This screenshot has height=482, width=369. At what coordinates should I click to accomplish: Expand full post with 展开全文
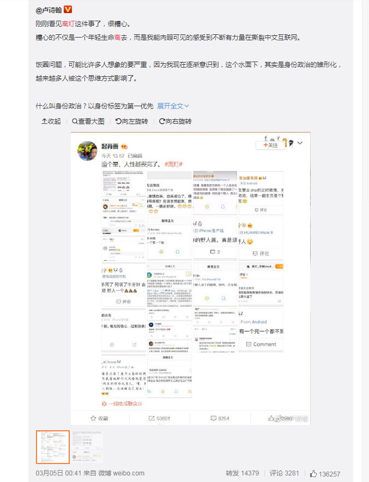pos(173,106)
